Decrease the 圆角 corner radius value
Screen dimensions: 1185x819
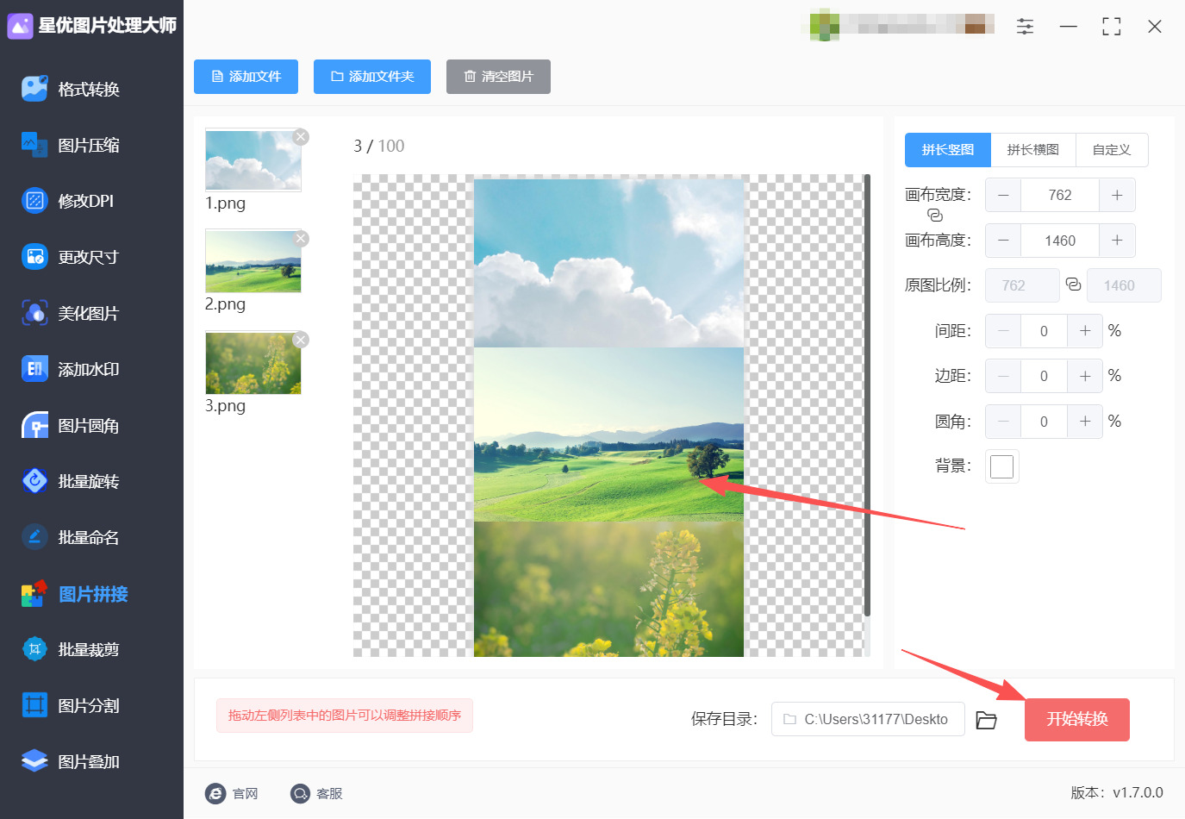coord(1003,422)
